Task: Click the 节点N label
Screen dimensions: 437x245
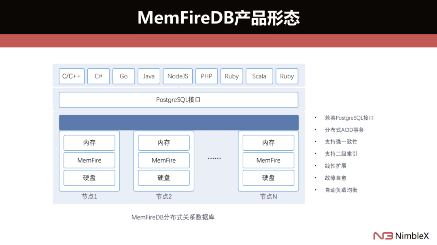Action: [x=268, y=196]
